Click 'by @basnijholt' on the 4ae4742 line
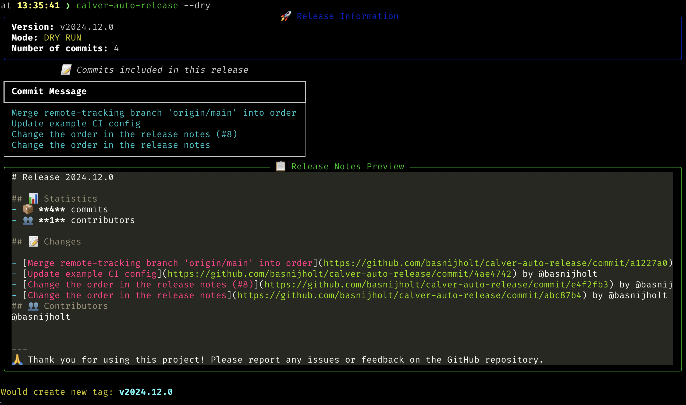The width and height of the screenshot is (686, 405). point(560,274)
